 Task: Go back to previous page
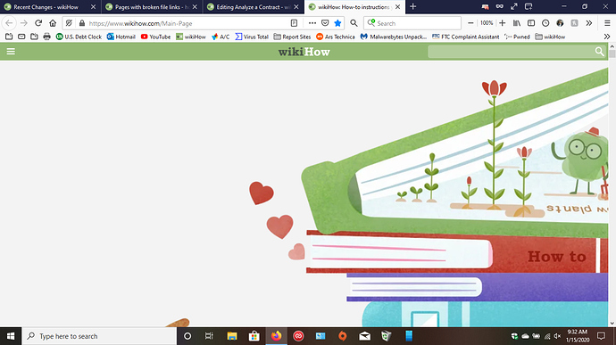click(x=9, y=23)
